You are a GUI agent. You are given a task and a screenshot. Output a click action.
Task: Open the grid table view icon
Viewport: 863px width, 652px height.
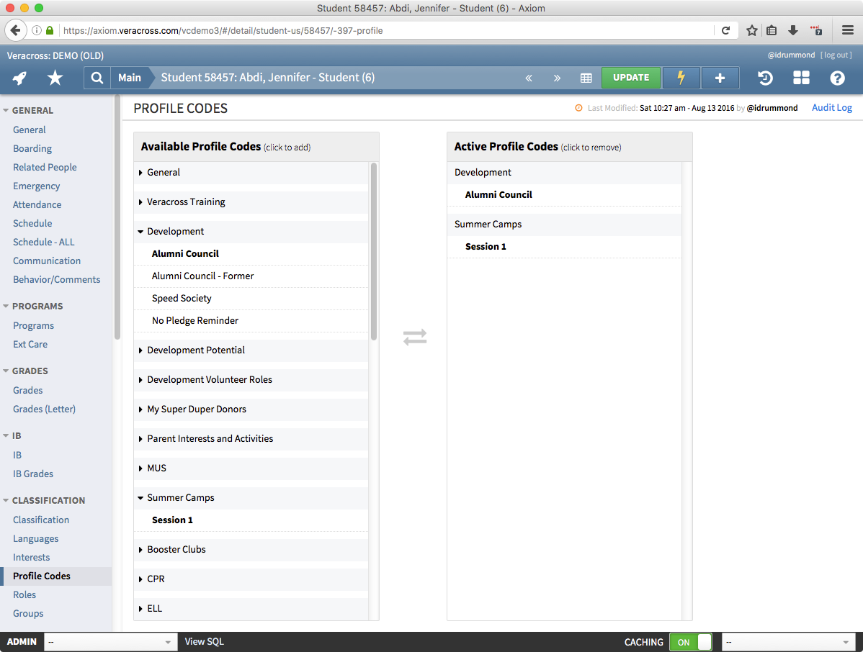coord(586,78)
